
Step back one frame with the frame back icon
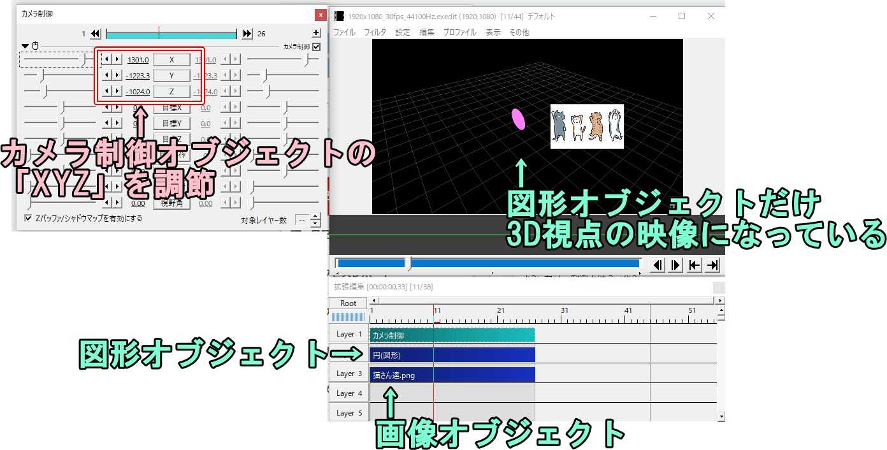pyautogui.click(x=657, y=265)
